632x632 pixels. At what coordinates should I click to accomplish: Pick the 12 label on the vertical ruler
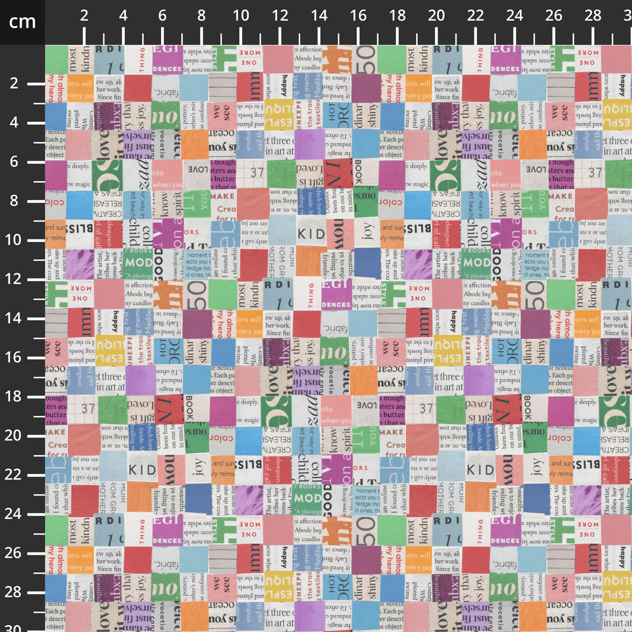14,279
